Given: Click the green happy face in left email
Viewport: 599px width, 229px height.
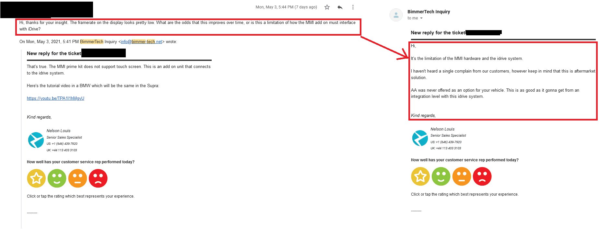Looking at the screenshot, I should [x=57, y=178].
